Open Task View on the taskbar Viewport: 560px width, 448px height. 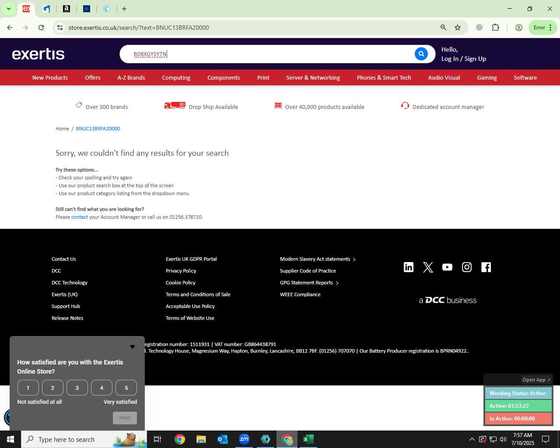pos(157,439)
